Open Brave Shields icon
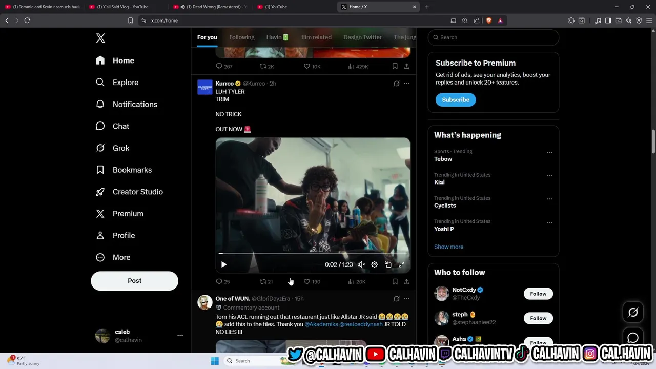 (488, 20)
